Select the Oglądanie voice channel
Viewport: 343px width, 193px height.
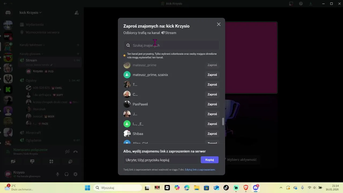coord(50,140)
